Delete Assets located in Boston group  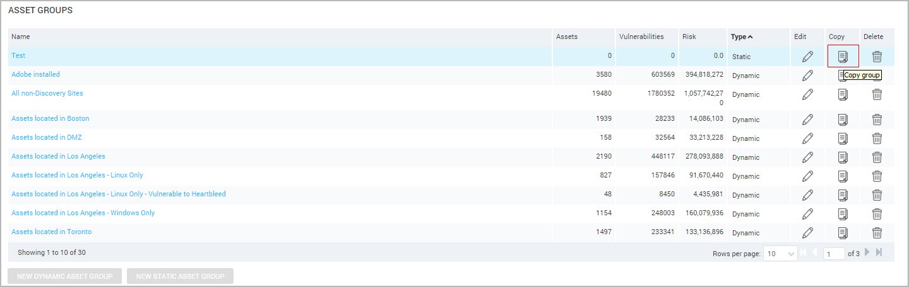pos(877,120)
